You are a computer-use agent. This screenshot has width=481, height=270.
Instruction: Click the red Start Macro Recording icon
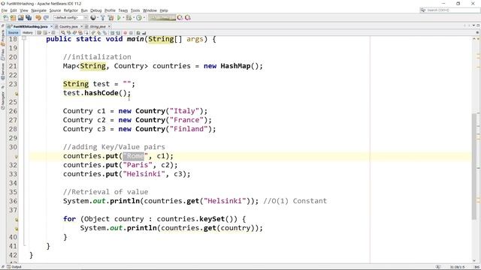point(126,33)
